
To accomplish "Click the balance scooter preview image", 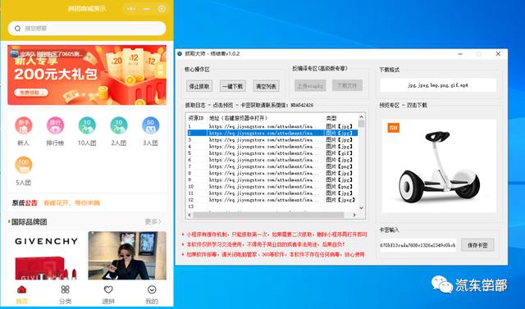I will 439,166.
